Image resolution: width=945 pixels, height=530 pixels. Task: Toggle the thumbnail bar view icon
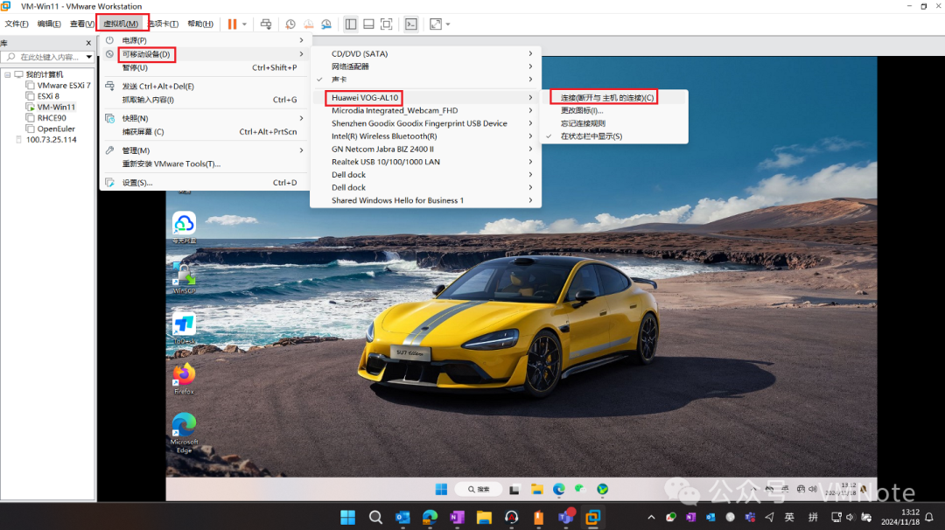[368, 24]
